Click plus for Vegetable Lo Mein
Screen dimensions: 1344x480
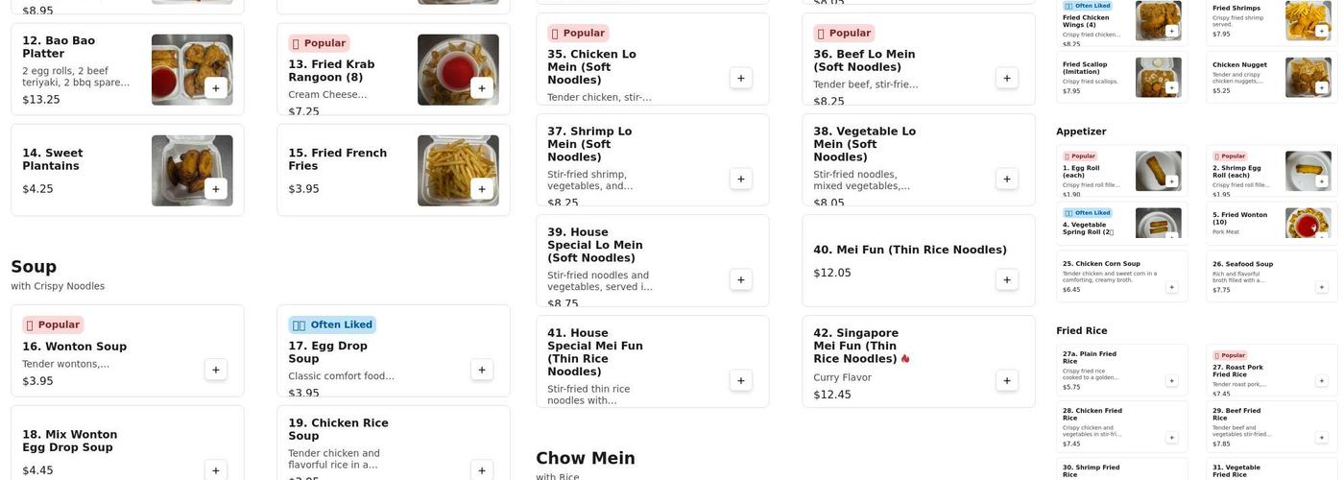pos(1006,179)
